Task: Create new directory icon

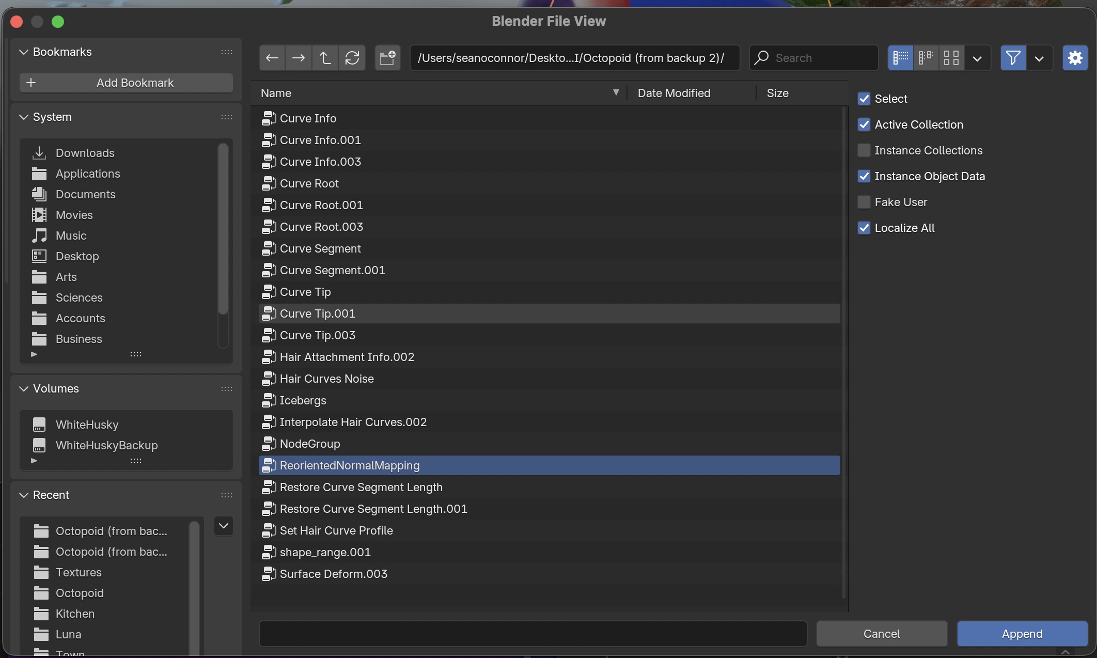Action: (x=387, y=58)
